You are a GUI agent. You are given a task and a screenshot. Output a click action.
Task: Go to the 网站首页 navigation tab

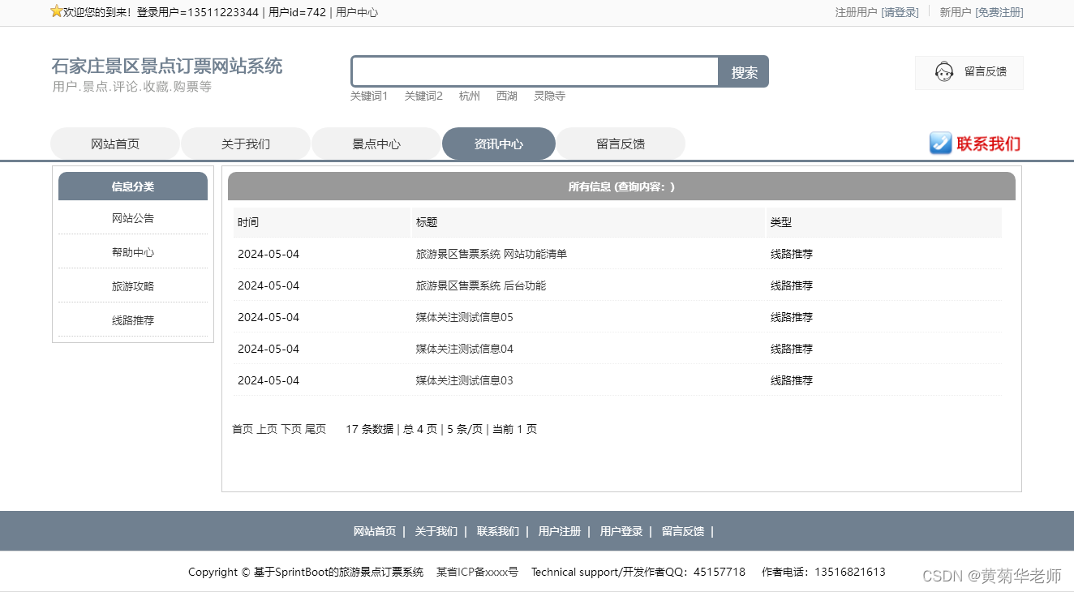(x=115, y=144)
